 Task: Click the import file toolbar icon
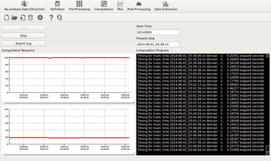(22, 17)
